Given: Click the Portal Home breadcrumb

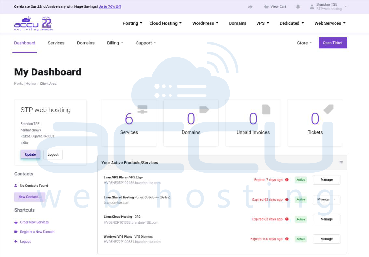Looking at the screenshot, I should (25, 84).
